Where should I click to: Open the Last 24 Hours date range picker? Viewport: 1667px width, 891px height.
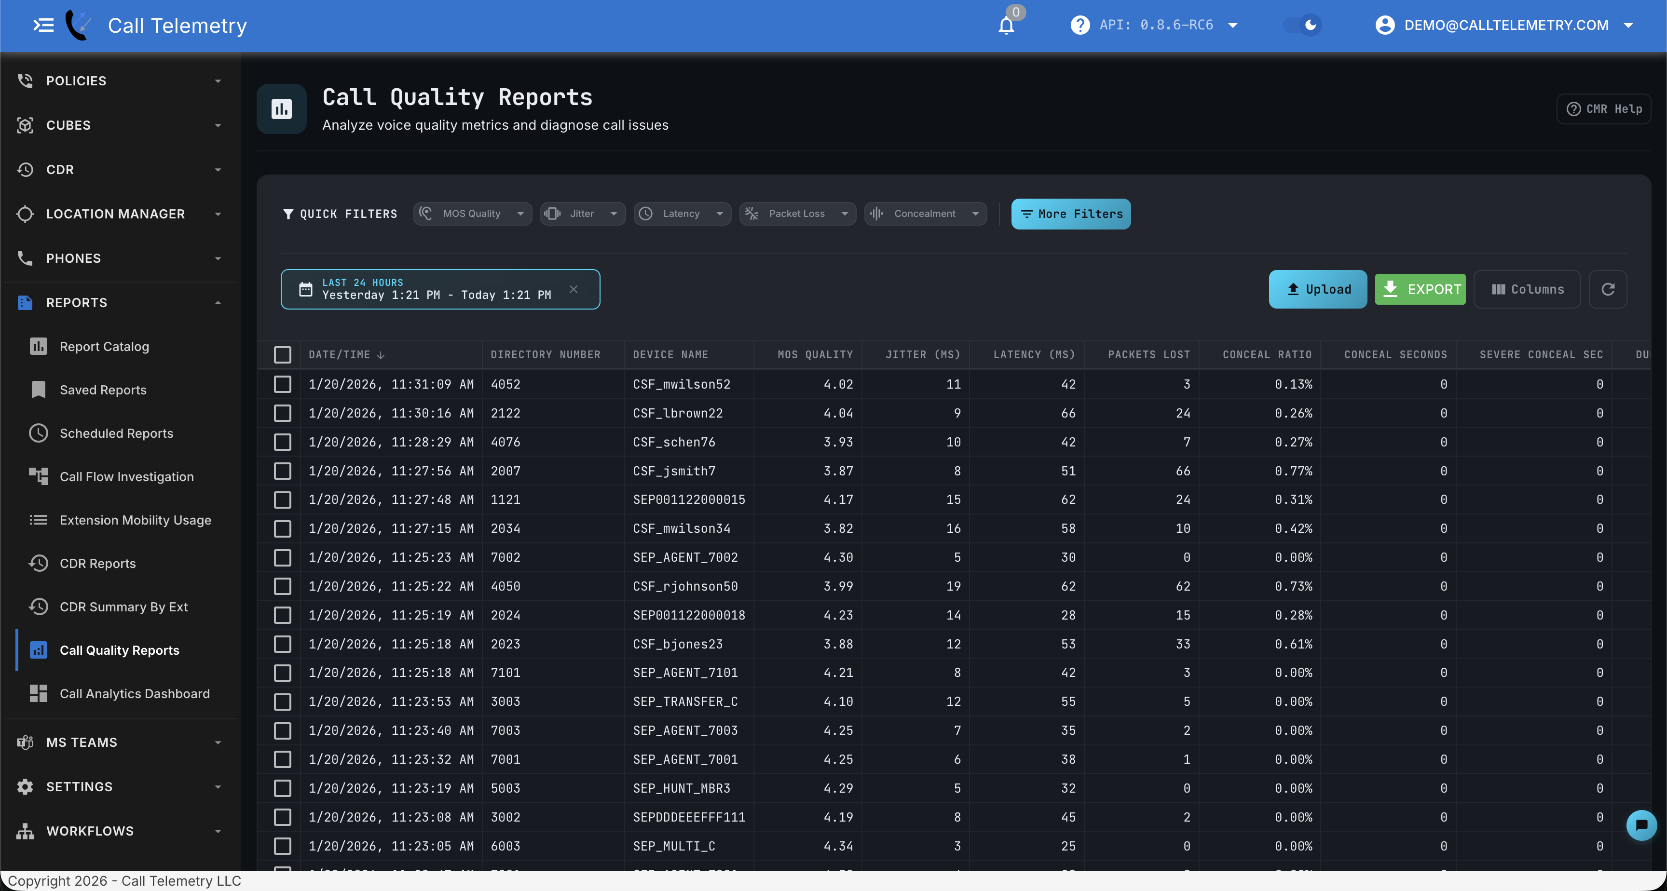tap(440, 289)
